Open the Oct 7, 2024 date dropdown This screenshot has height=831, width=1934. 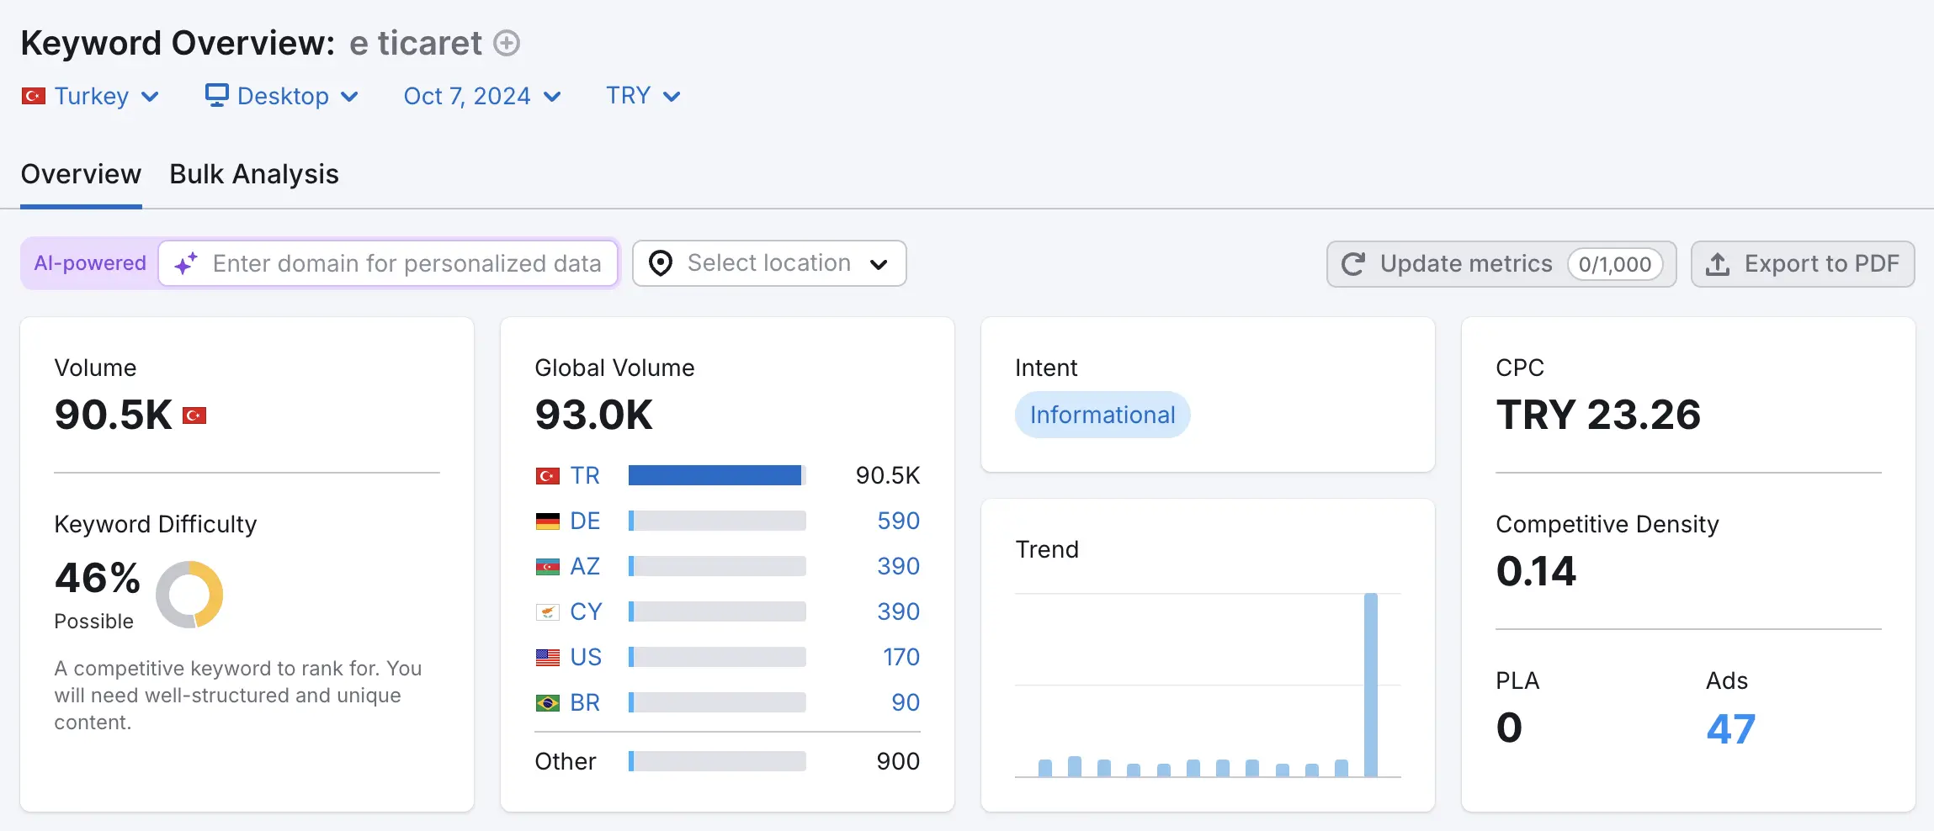[x=482, y=96]
